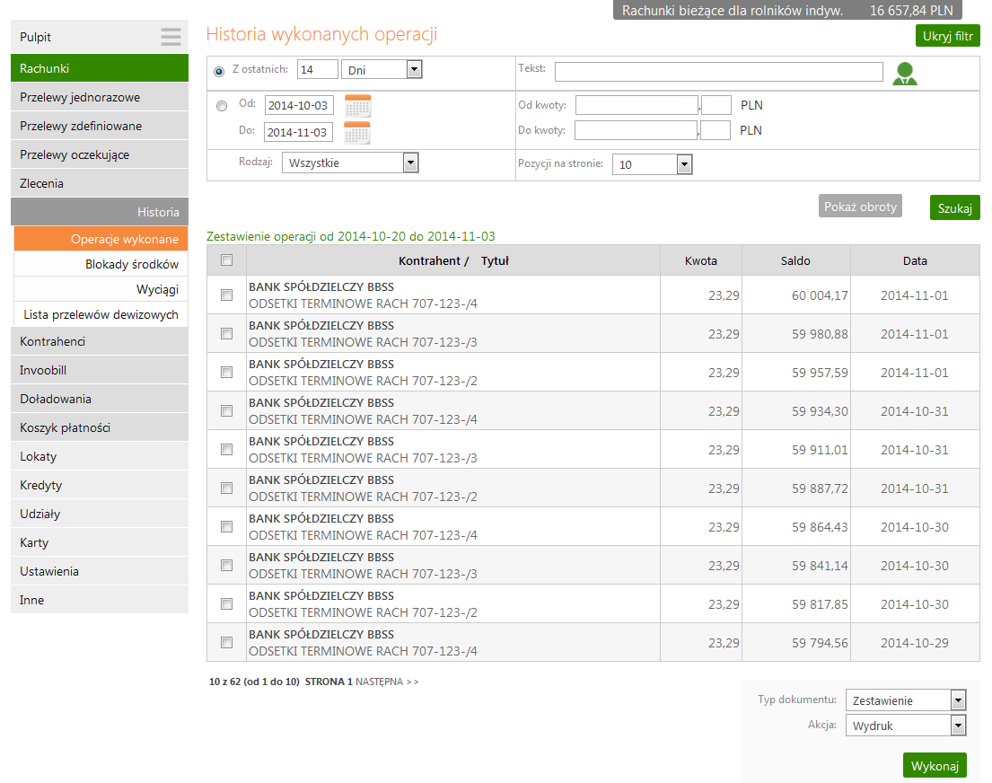
Task: Click the 'Pokaż obroty' button
Action: 860,207
